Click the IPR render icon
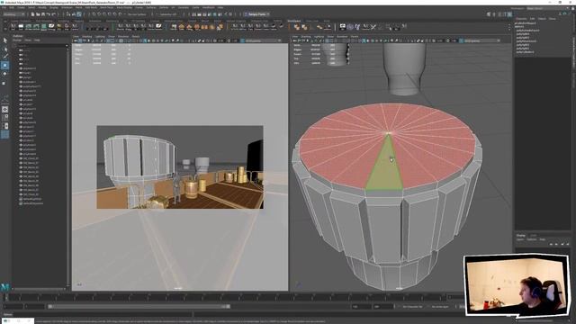 (204, 14)
